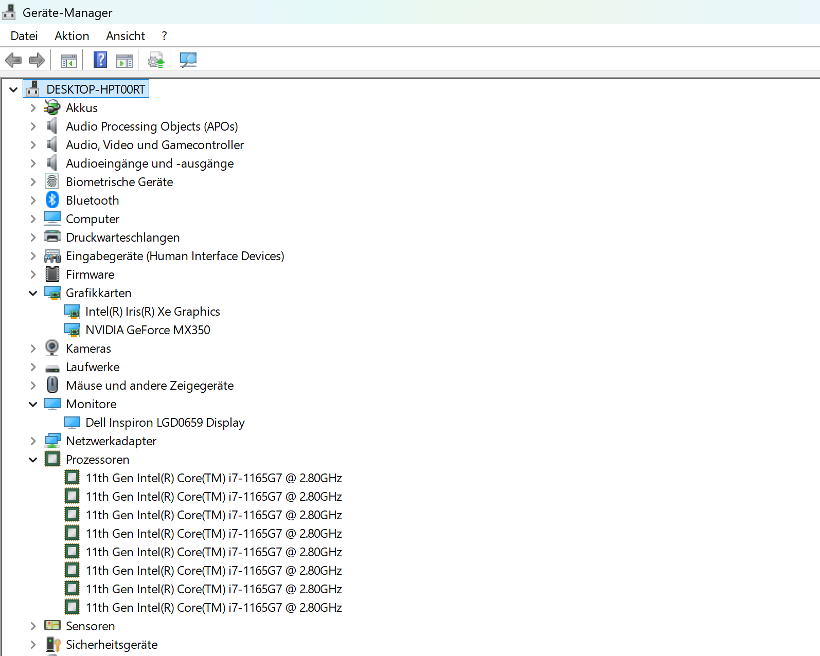Expand the Bluetooth category arrow
The image size is (820, 656).
point(33,201)
